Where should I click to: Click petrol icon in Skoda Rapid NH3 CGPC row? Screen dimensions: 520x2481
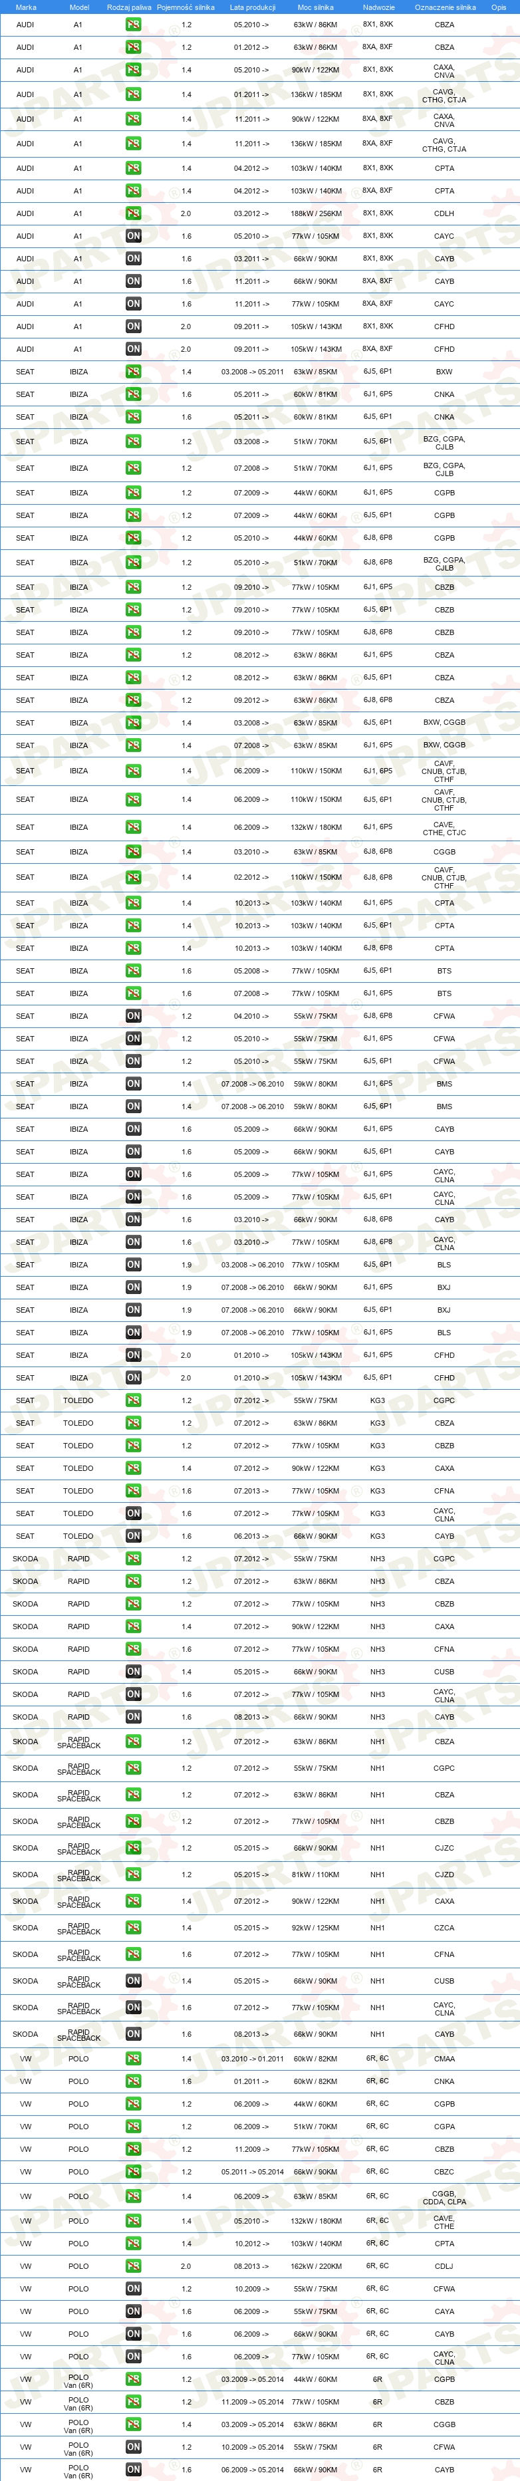133,1558
